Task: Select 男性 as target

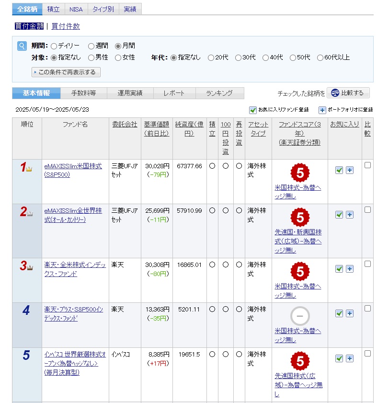Action: click(x=91, y=58)
